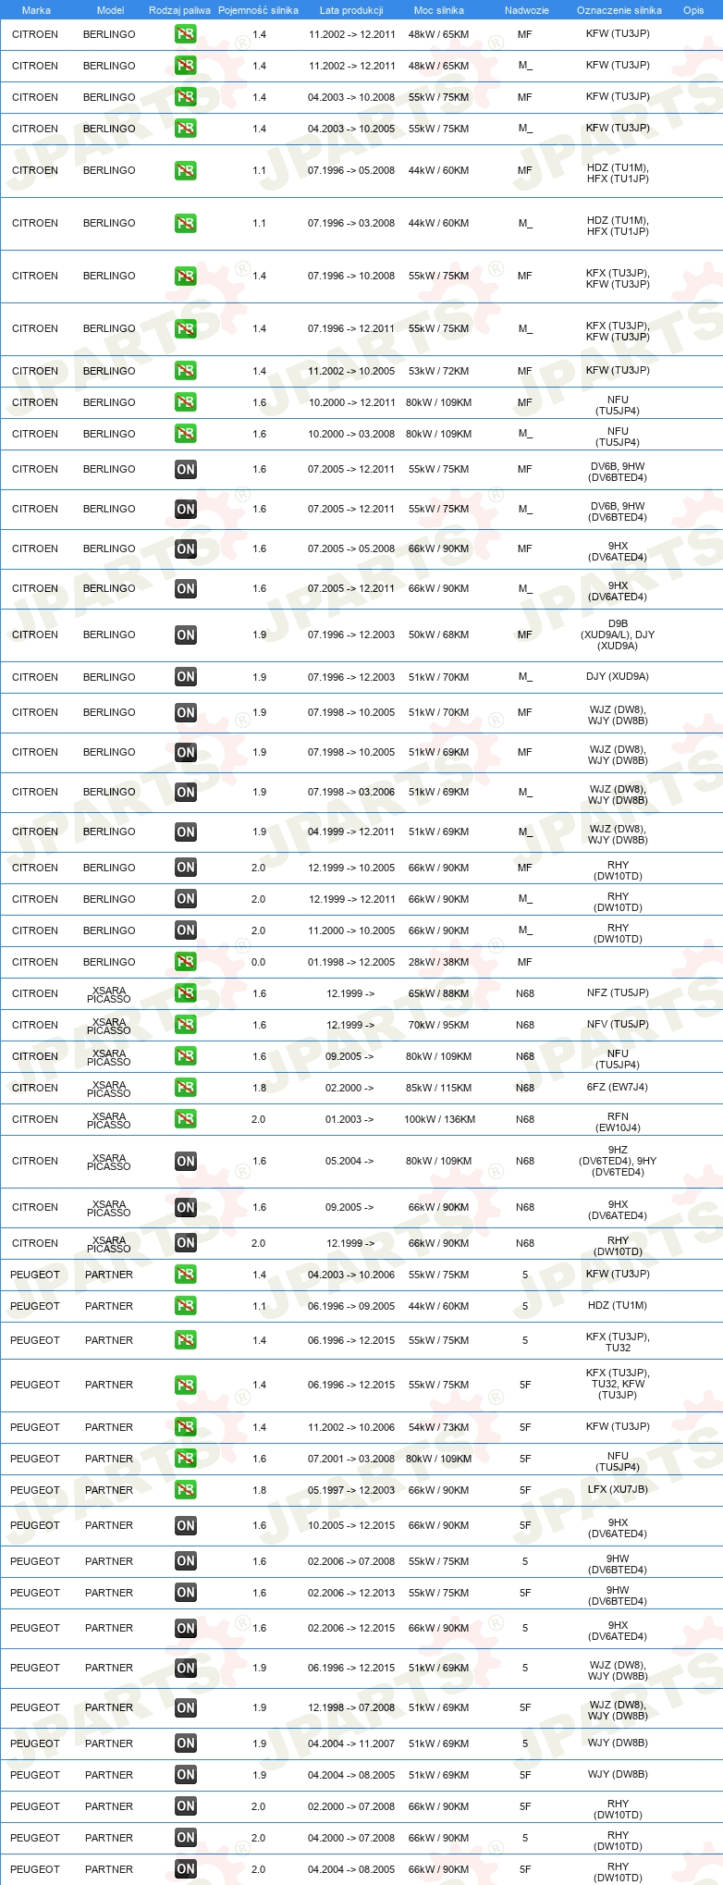This screenshot has width=723, height=1885.
Task: Click ON icon in Partner 1.6 10.2005 -> 12.2015 row
Action: (185, 1525)
